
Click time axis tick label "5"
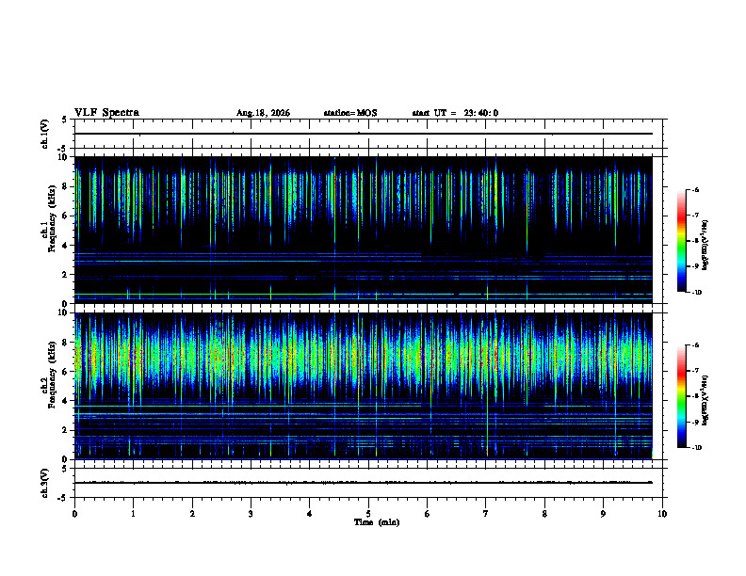[x=368, y=514]
